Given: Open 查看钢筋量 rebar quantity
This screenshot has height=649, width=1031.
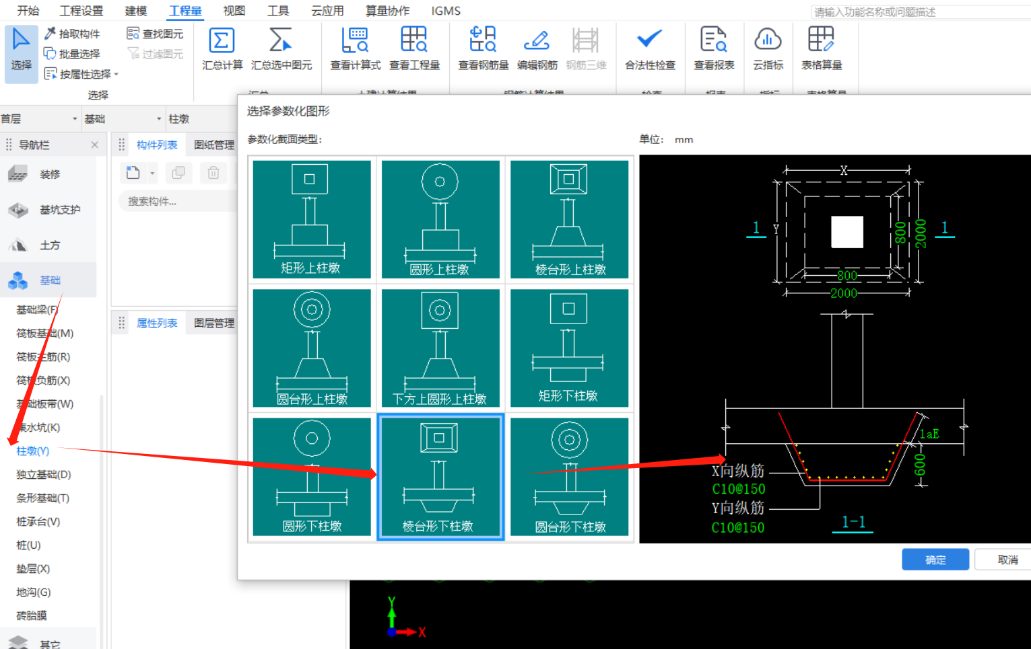Looking at the screenshot, I should click(484, 49).
